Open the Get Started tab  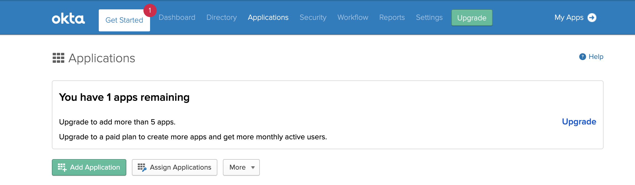tap(124, 20)
